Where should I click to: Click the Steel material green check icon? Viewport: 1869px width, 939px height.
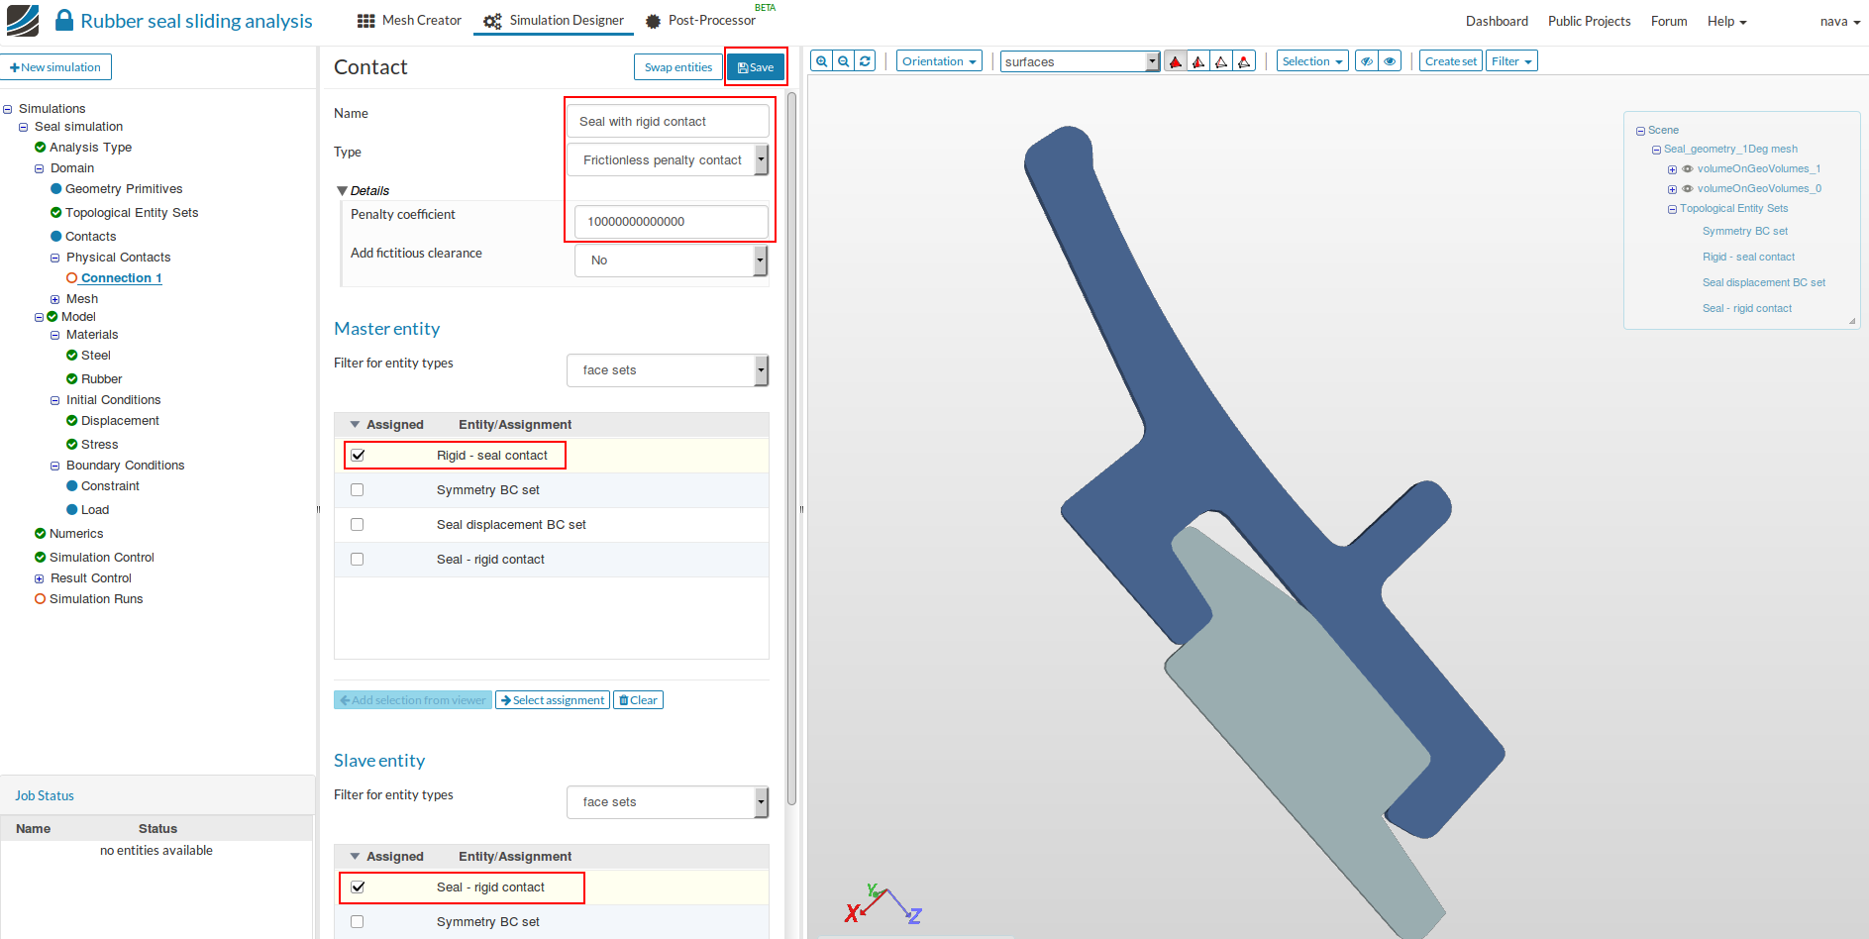pos(72,356)
